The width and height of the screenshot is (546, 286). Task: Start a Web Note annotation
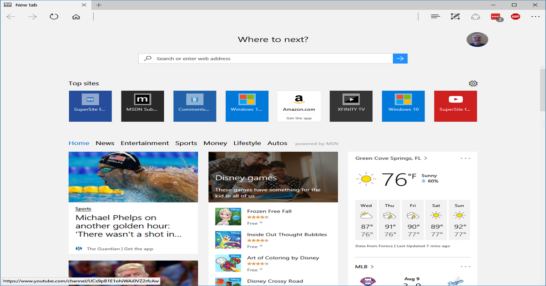(x=455, y=16)
